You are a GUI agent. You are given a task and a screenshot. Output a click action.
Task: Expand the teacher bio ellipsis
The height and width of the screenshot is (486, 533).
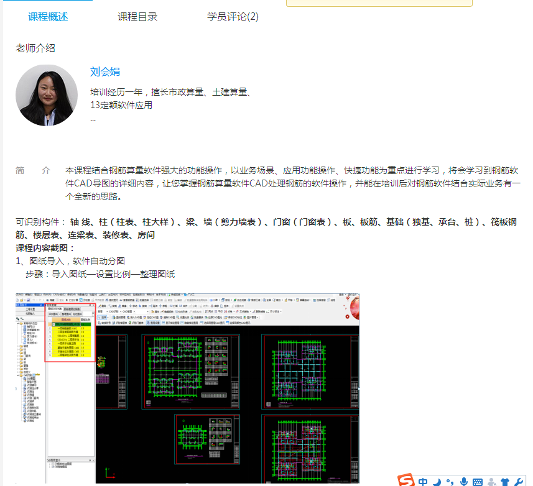93,120
